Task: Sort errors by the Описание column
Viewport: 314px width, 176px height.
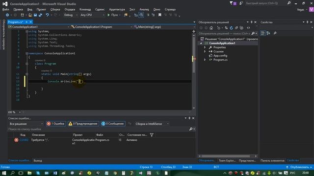Action: [38, 135]
